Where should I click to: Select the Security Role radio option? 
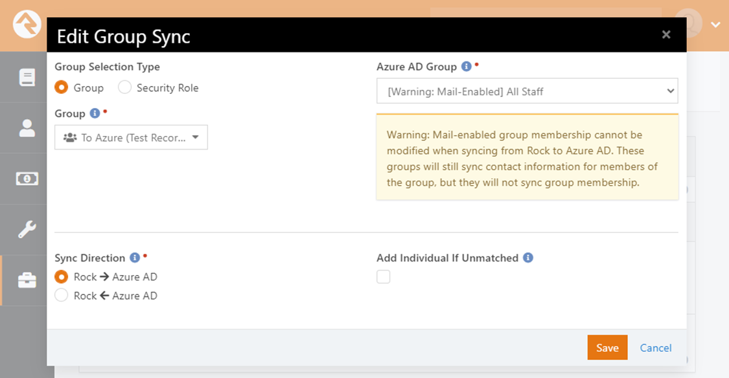[124, 87]
